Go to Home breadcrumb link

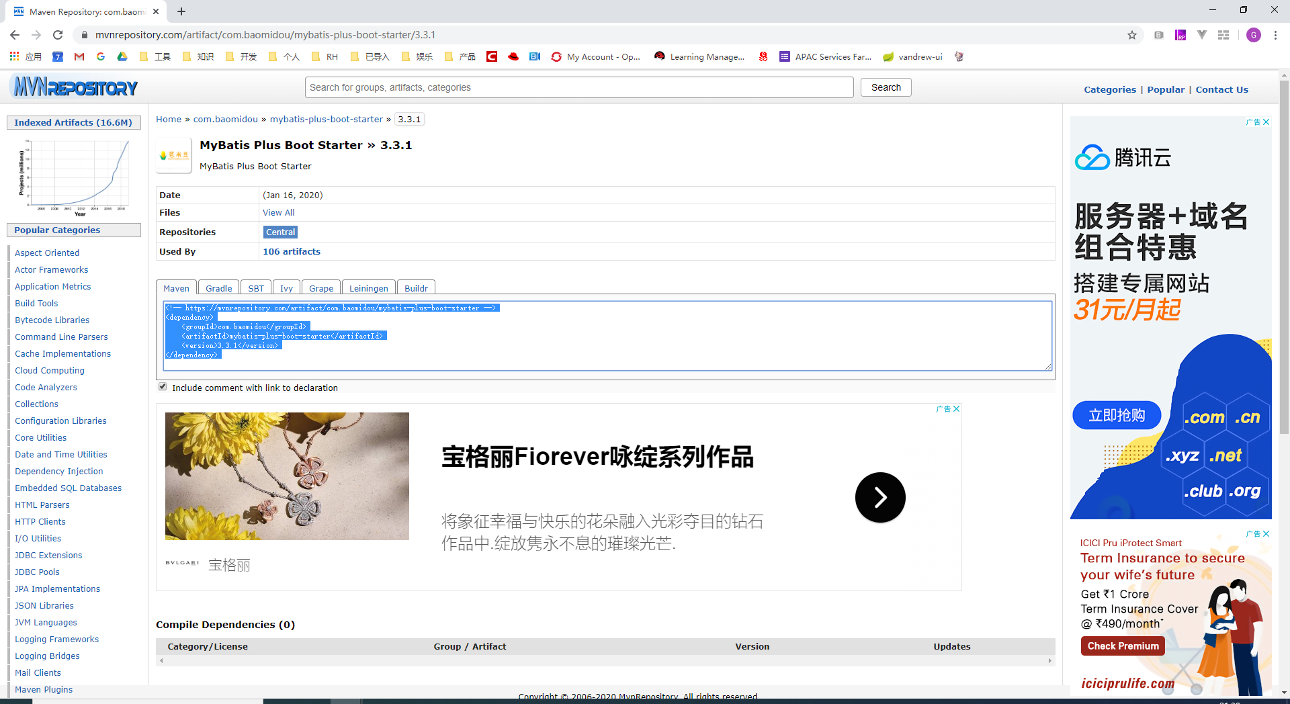pos(169,119)
